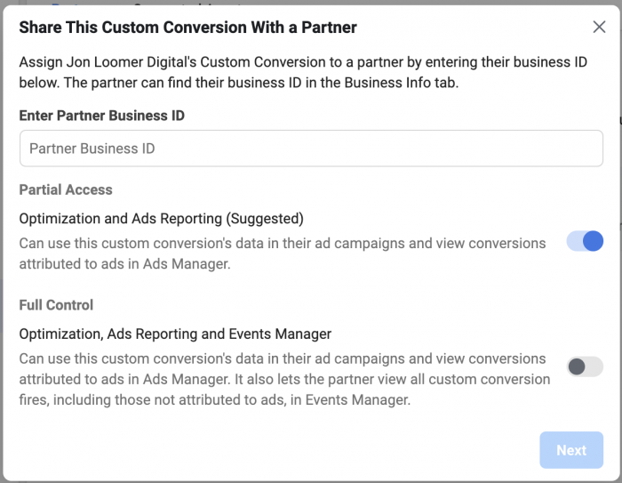The height and width of the screenshot is (483, 622).
Task: Click the 'Assign' word starting the instructions paragraph
Action: coord(41,63)
